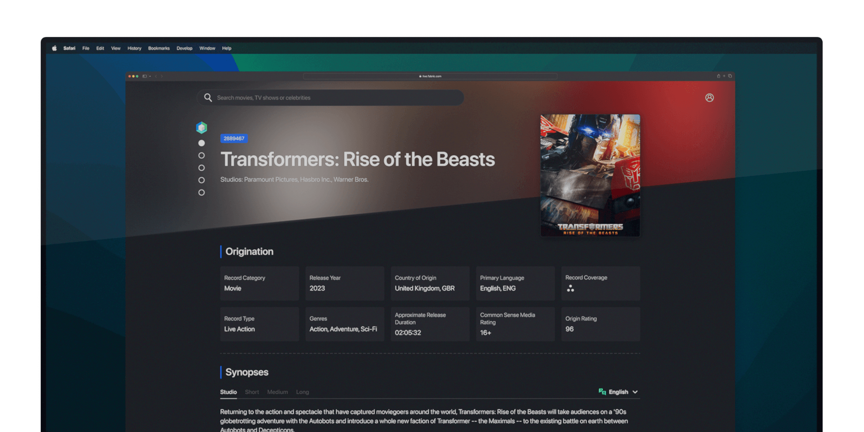Click the Genres Action, Adventure, Sci-Fi card
Screen dimensions: 864x432
coord(345,324)
